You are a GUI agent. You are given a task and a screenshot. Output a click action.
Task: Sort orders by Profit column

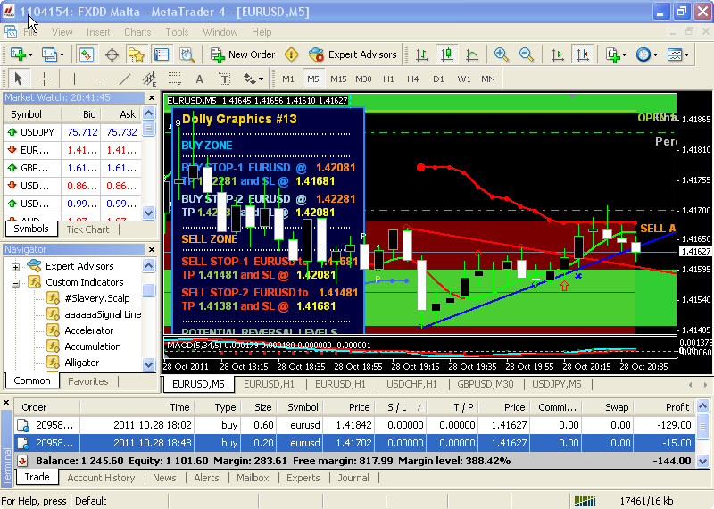pyautogui.click(x=665, y=407)
